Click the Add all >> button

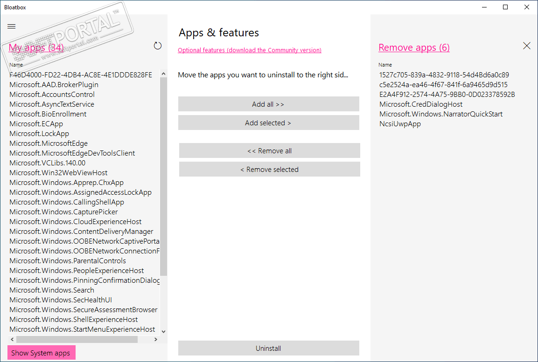click(268, 104)
